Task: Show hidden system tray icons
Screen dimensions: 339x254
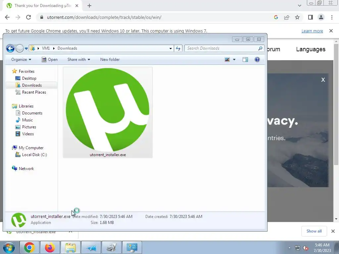Action: coord(289,248)
